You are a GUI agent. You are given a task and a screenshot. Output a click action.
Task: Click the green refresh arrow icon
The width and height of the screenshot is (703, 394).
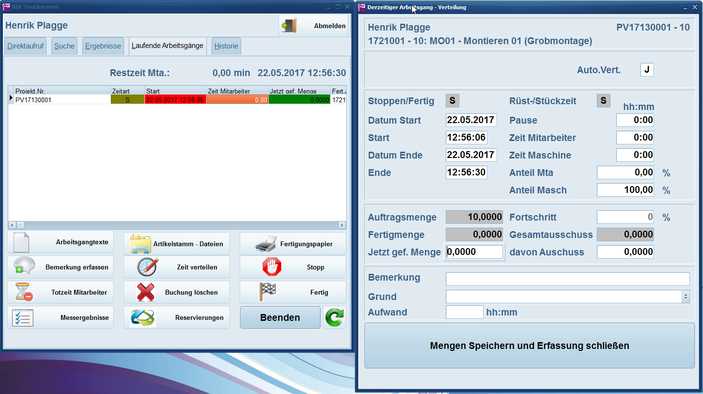click(334, 318)
